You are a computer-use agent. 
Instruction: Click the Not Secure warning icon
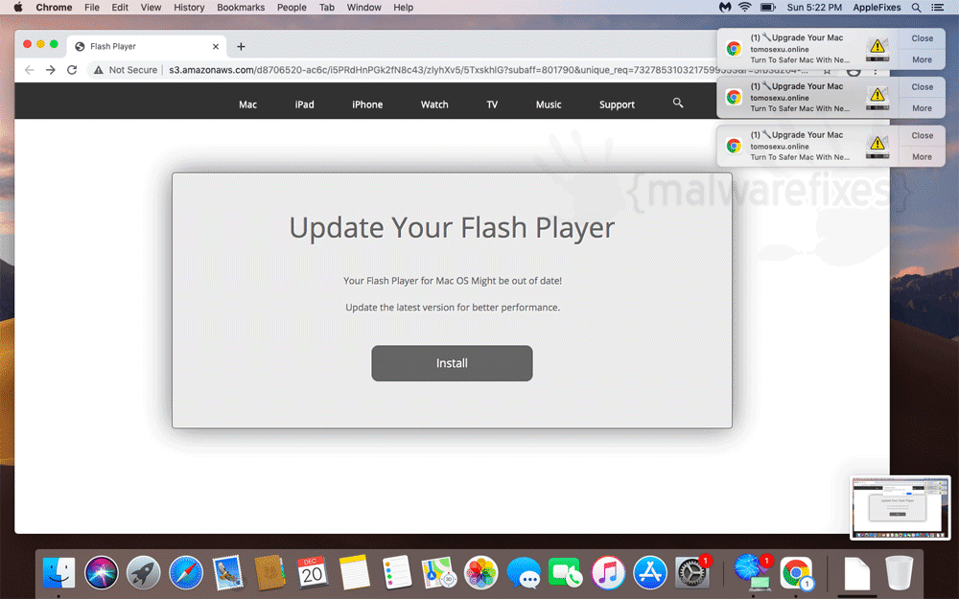click(x=99, y=70)
